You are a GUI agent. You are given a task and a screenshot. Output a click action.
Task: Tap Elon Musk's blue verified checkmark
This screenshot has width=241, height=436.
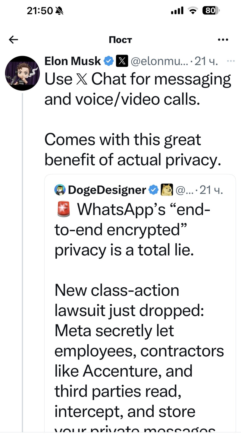[108, 61]
